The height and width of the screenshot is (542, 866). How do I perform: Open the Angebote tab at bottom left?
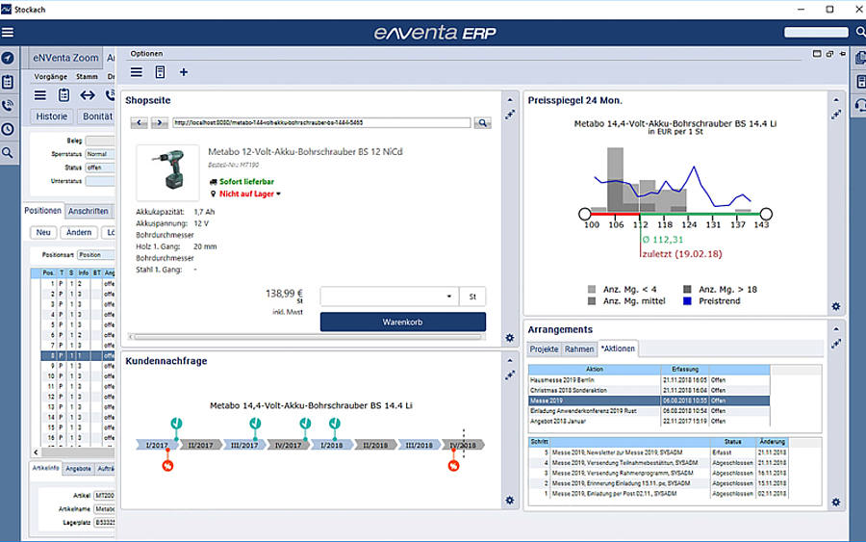click(x=79, y=469)
